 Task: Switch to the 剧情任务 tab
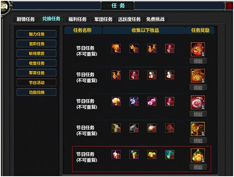26,19
